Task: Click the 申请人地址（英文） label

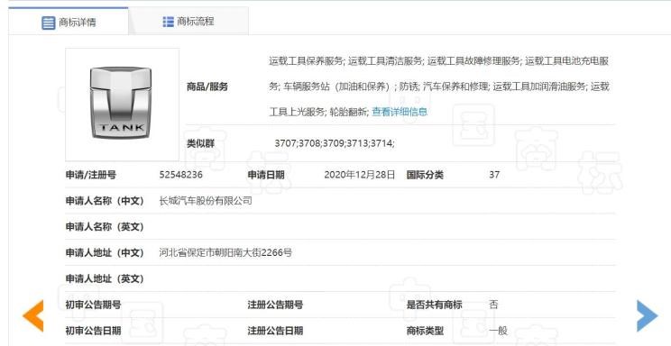Action: pos(105,278)
